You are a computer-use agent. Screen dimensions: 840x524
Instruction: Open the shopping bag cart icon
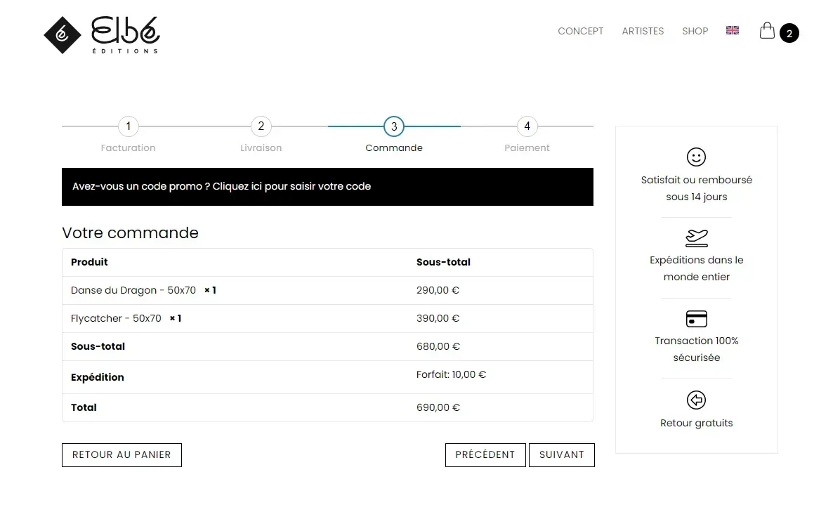(x=767, y=30)
